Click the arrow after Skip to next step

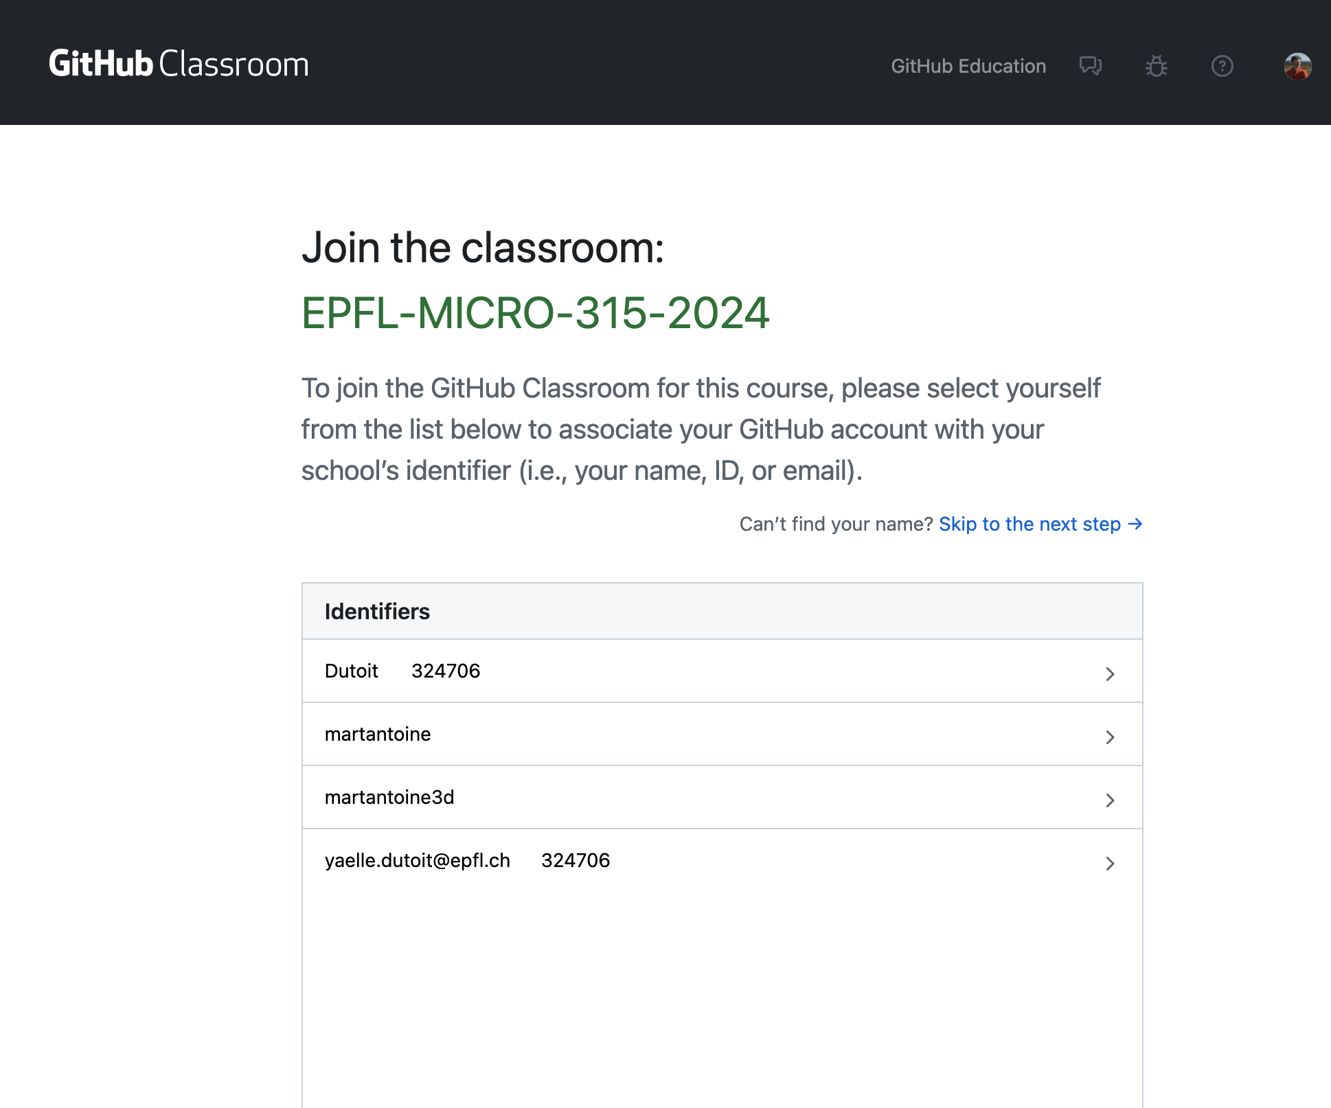pyautogui.click(x=1135, y=524)
